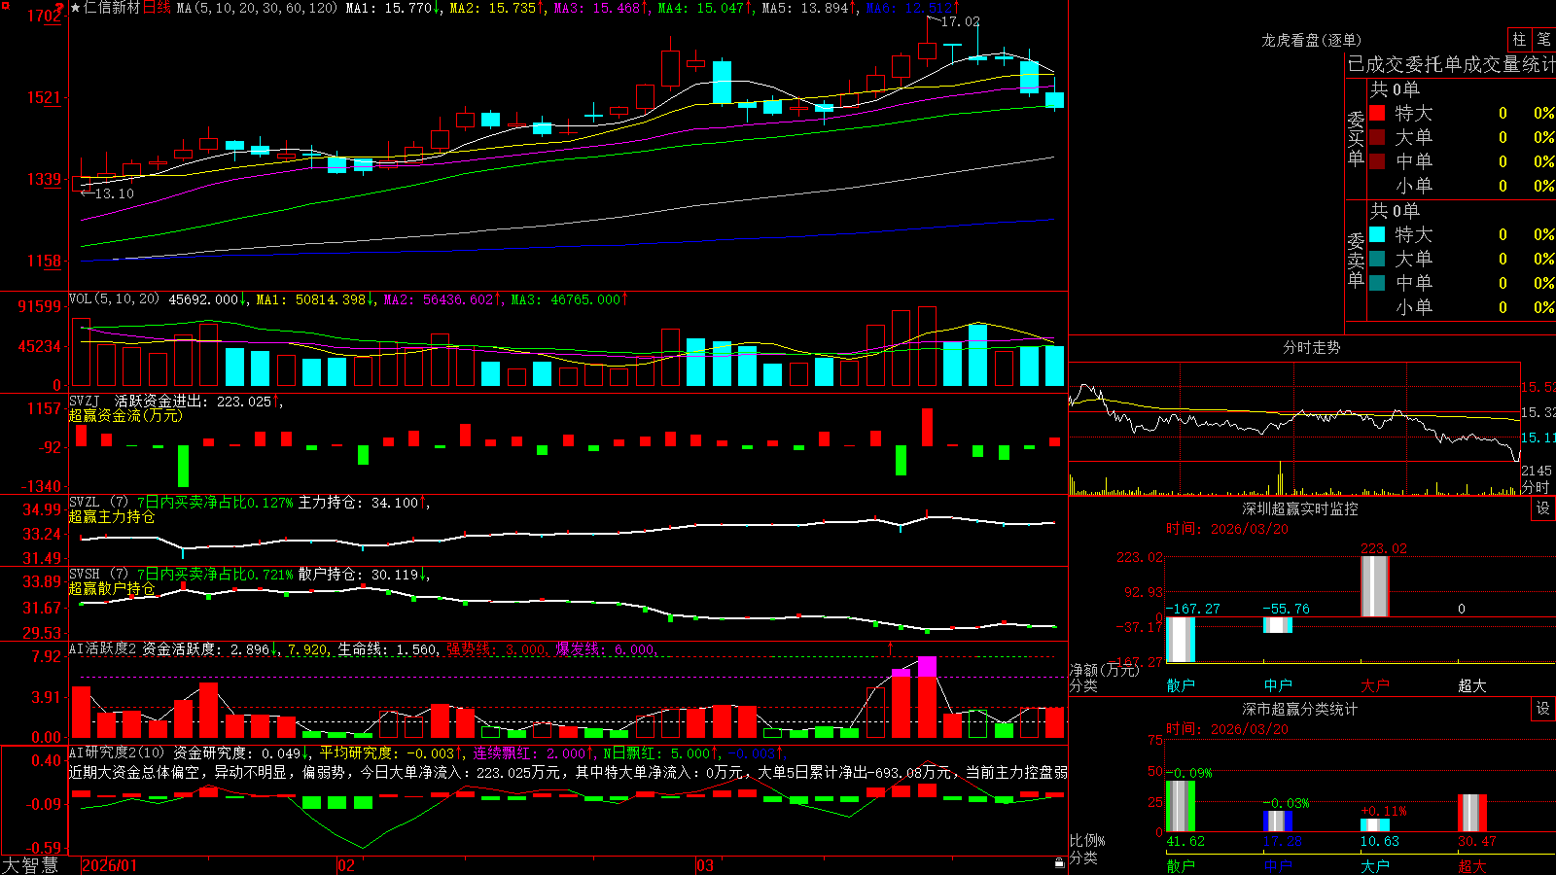The image size is (1556, 875).
Task: Select 大户 category in 深市超赢分类统计
Action: pos(1375,865)
